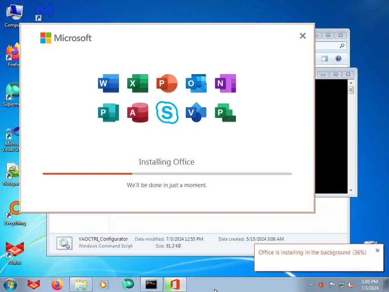Close the Explorer window
The width and height of the screenshot is (389, 292).
[341, 35]
